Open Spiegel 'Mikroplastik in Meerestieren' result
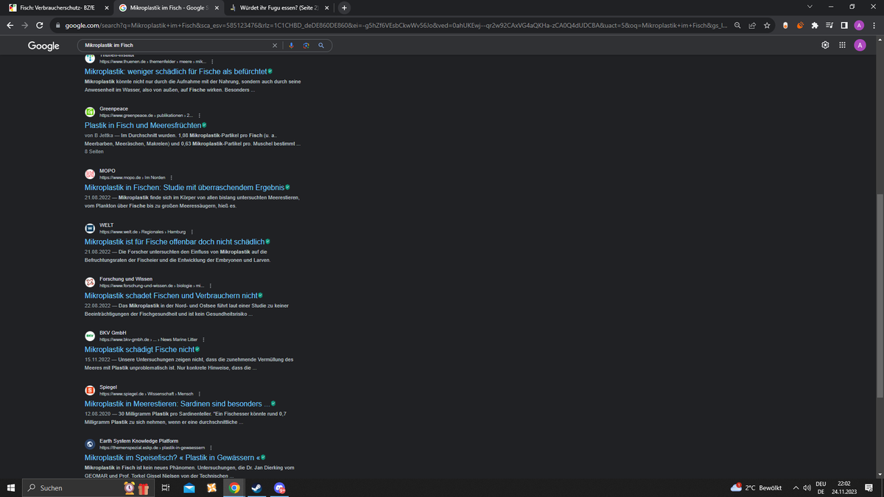 click(x=178, y=404)
